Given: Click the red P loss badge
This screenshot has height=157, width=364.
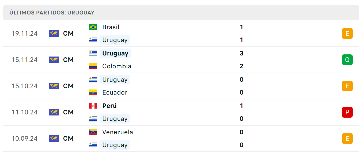Looking at the screenshot, I should [x=347, y=112].
